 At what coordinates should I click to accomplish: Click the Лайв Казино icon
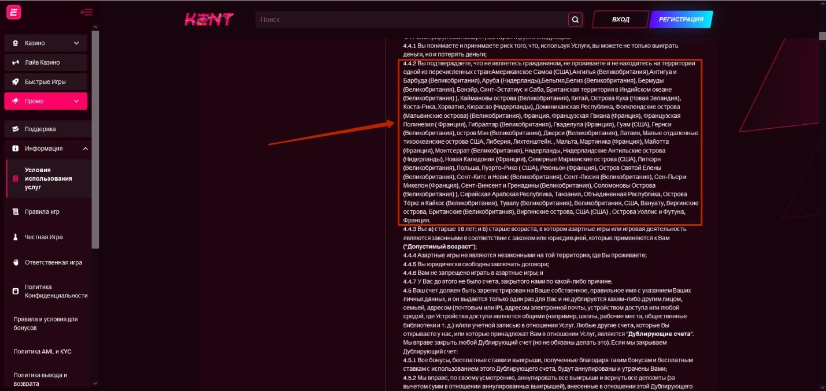tap(15, 62)
